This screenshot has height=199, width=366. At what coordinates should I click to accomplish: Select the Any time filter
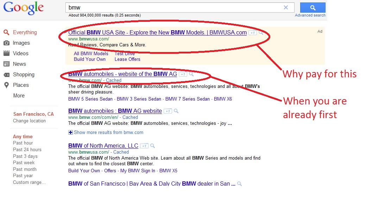coord(23,136)
